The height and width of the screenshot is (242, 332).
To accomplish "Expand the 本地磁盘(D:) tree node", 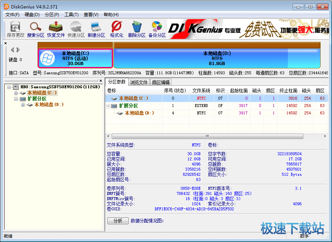I will click(23, 105).
